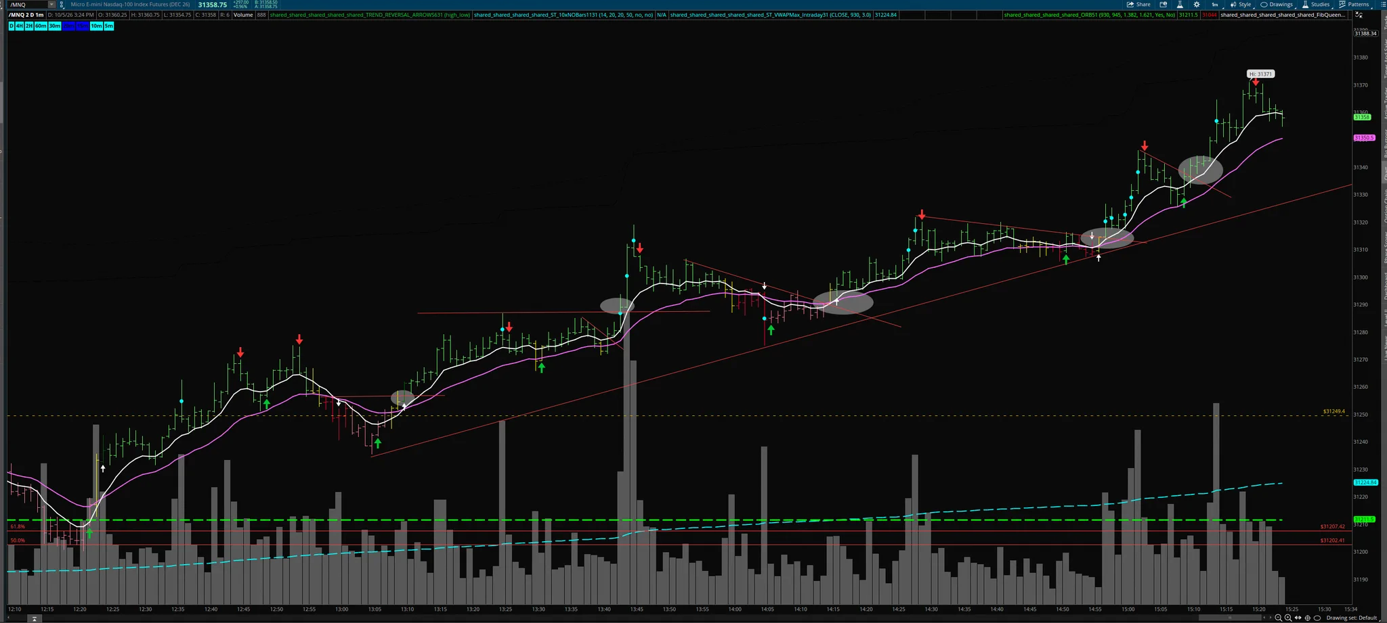Click the ST_10xNOBars1131 study label
Image resolution: width=1387 pixels, height=623 pixels.
pyautogui.click(x=564, y=15)
